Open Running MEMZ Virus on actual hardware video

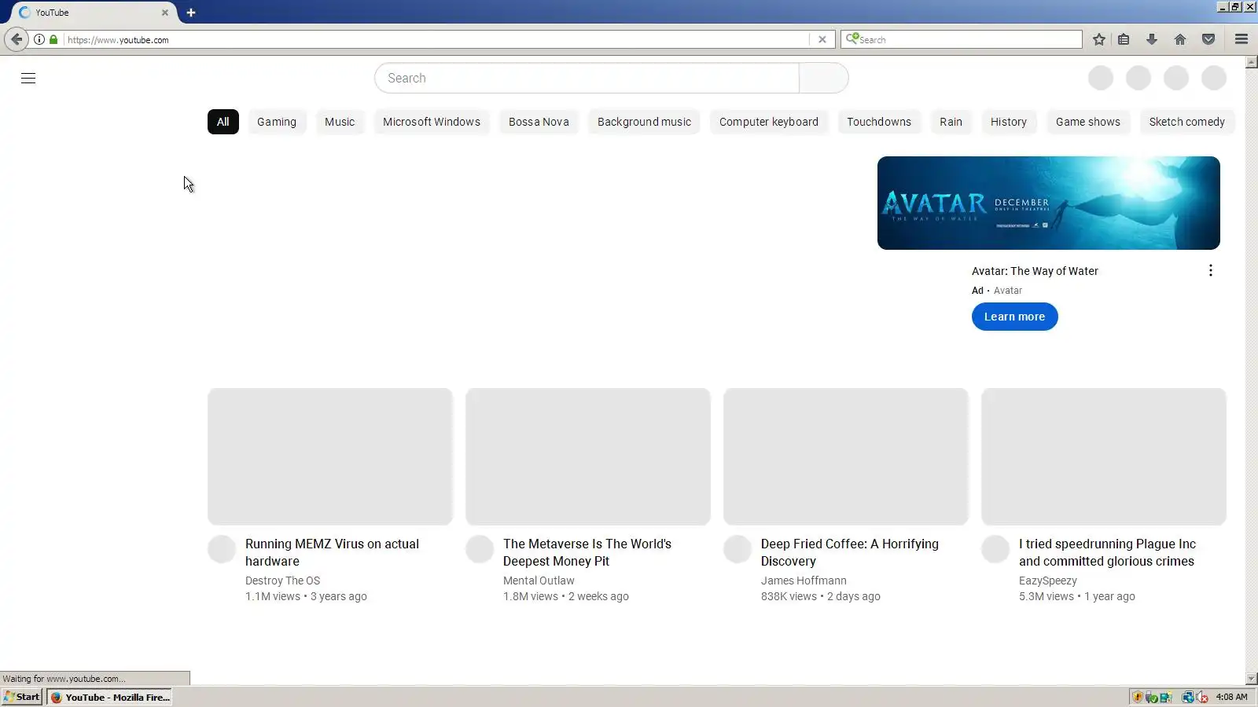332,552
